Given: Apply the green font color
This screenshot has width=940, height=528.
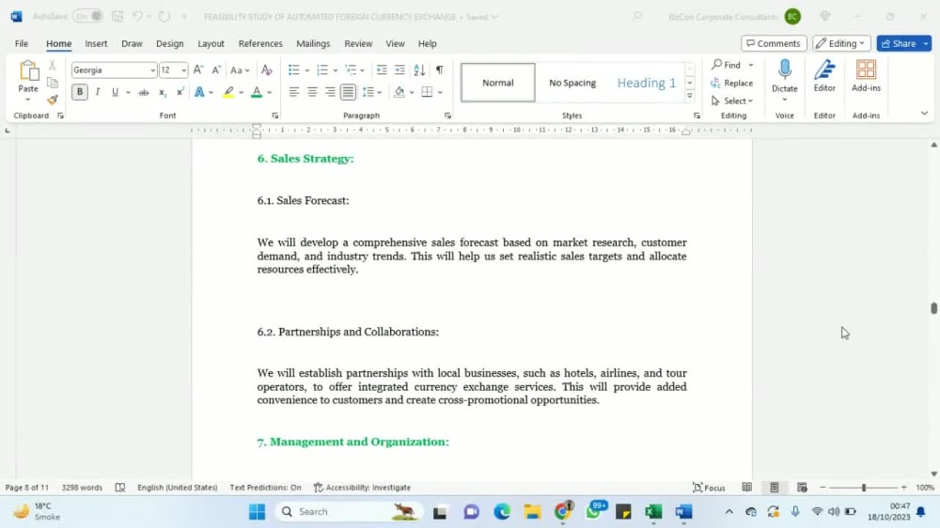Looking at the screenshot, I should click(x=257, y=92).
